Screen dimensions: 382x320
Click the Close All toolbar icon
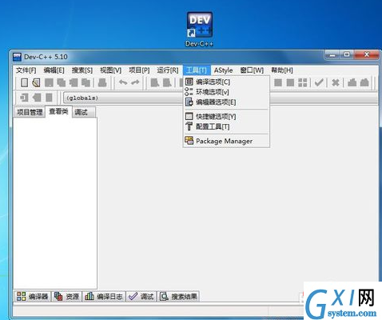(x=86, y=82)
